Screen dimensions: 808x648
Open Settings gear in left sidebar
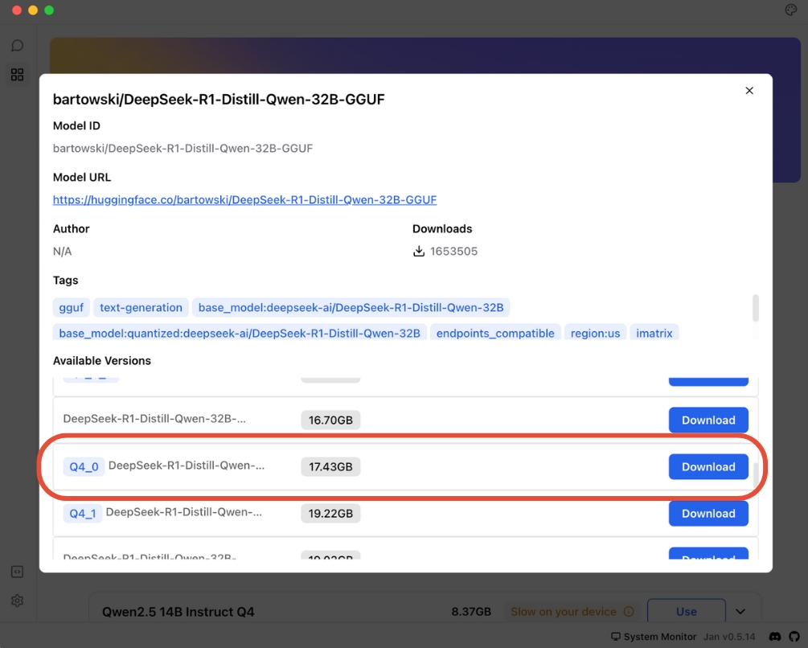coord(17,601)
